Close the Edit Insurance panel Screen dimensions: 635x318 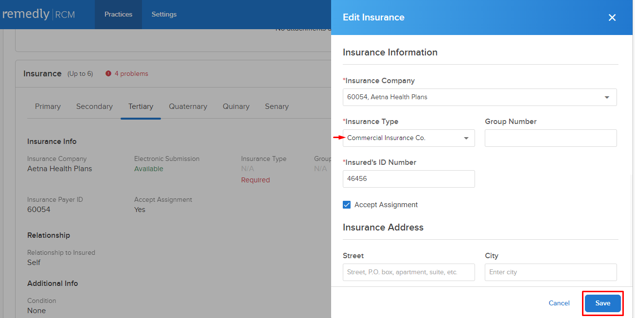[x=612, y=18]
